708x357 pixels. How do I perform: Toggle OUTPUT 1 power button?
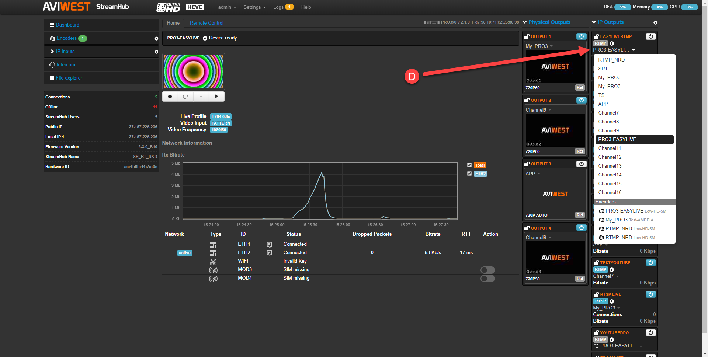coord(581,36)
